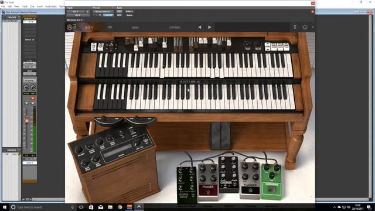The height and width of the screenshot is (211, 375).
Task: Open advanced panel double-arrow icon
Action: pyautogui.click(x=295, y=27)
